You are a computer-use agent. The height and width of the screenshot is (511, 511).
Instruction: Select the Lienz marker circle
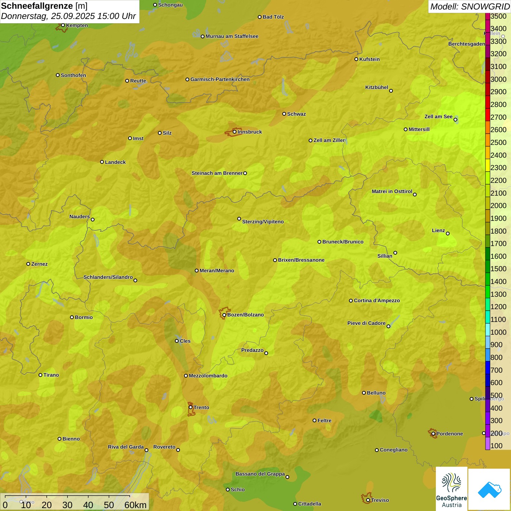[x=448, y=233]
